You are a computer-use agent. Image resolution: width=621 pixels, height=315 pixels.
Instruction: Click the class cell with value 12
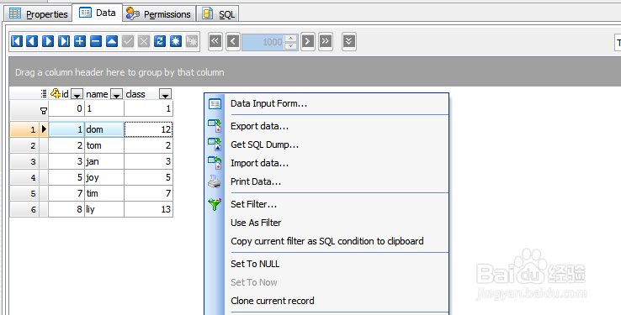tap(148, 129)
